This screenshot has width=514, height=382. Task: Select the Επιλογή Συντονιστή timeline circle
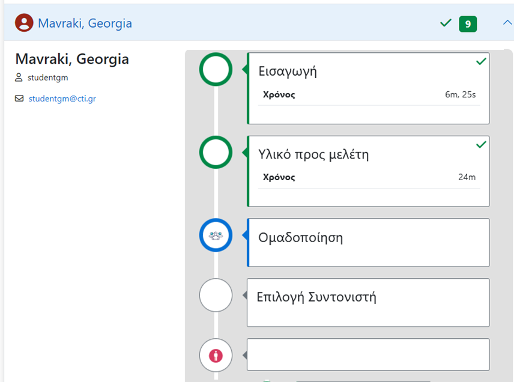(216, 295)
